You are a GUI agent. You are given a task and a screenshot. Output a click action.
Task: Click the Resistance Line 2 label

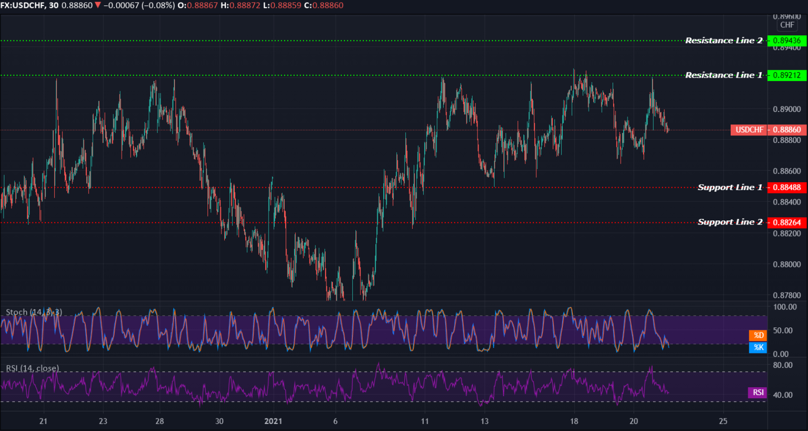click(724, 41)
